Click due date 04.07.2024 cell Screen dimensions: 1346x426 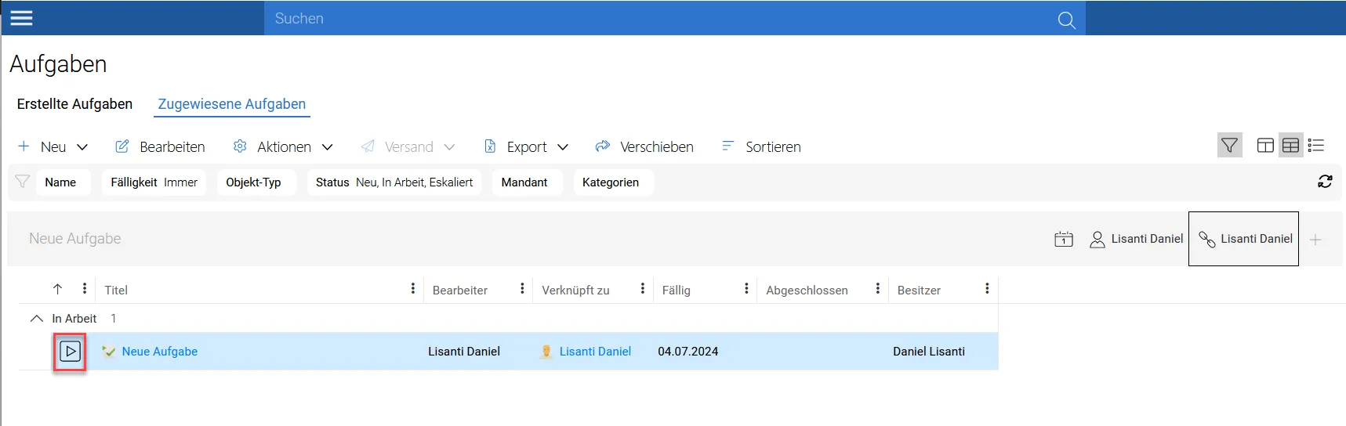coord(688,352)
